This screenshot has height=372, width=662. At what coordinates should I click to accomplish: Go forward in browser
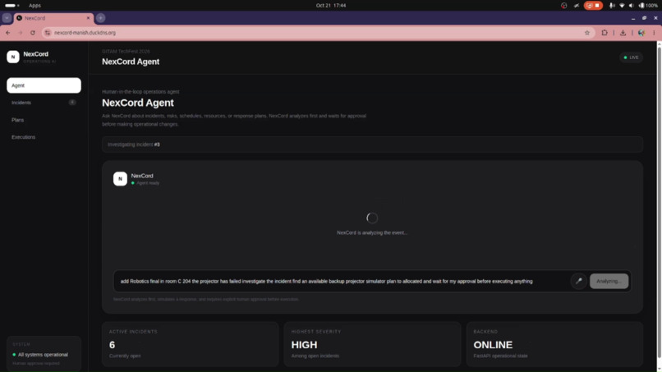20,33
